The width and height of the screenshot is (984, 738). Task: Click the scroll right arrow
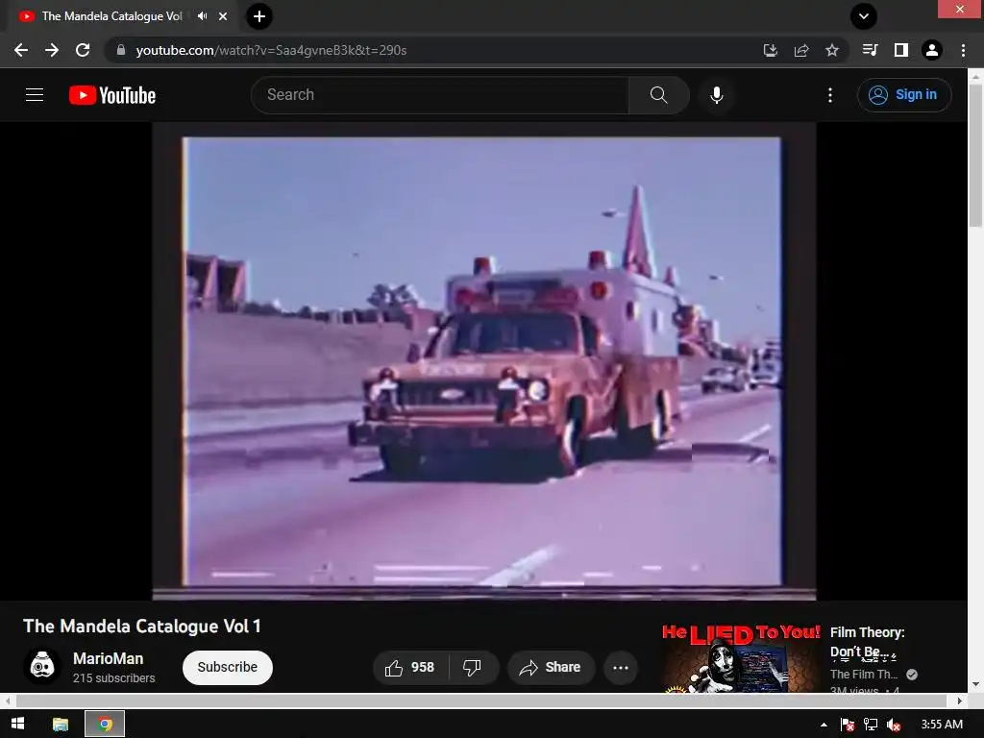[x=960, y=701]
